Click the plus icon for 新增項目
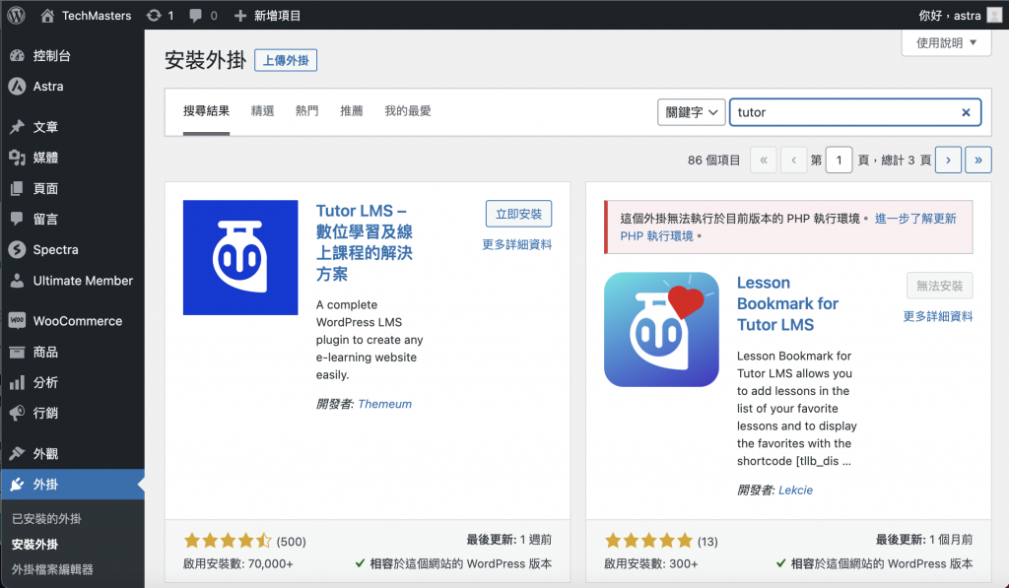This screenshot has height=588, width=1009. pos(240,16)
